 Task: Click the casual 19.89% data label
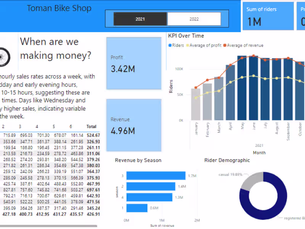pyautogui.click(x=230, y=174)
